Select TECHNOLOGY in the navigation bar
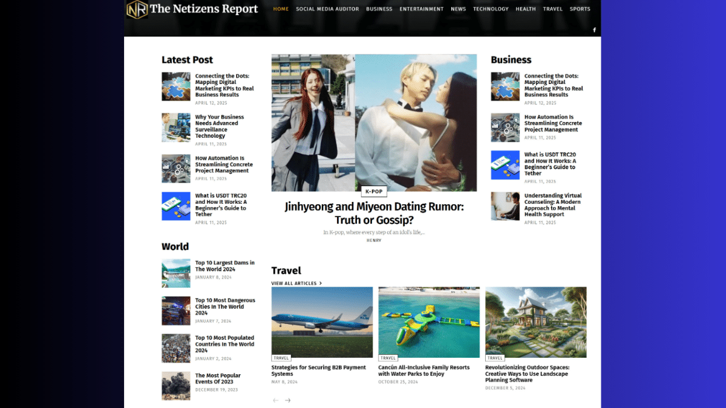The width and height of the screenshot is (726, 408). point(491,9)
